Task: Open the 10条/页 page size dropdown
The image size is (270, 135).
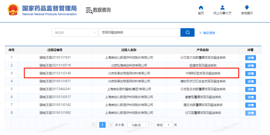Action: [138, 125]
